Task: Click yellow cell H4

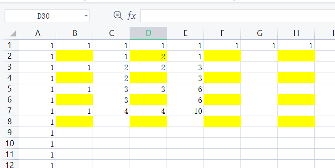Action: click(x=296, y=77)
